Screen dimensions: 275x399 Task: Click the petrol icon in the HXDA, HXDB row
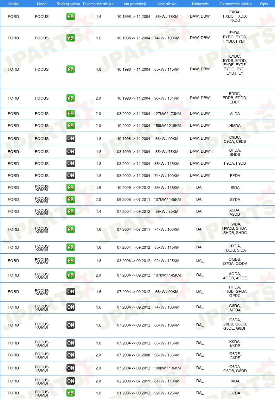[70, 247]
